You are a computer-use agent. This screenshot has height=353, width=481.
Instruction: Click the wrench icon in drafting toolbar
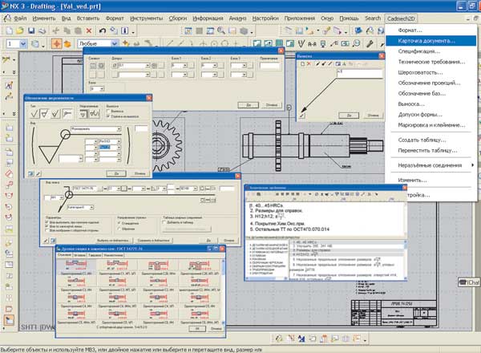coord(370,44)
